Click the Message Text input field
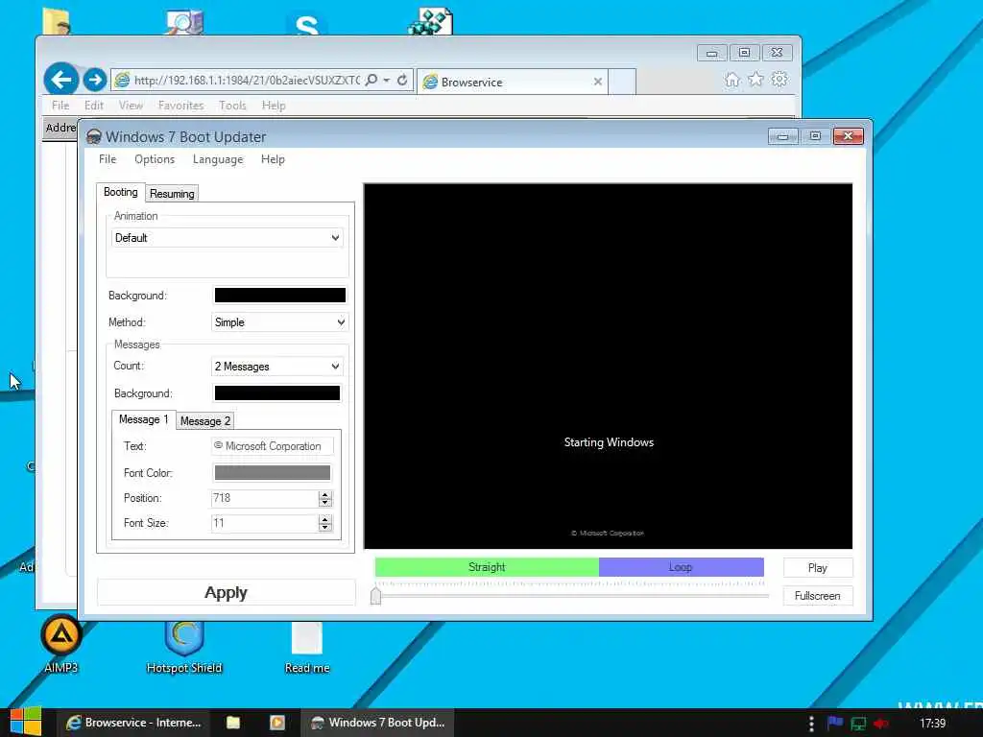This screenshot has width=983, height=737. 273,446
